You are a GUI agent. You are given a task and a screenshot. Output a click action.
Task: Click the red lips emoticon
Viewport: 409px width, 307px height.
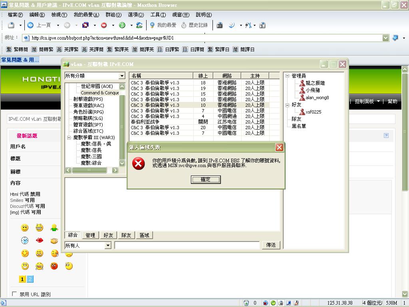tap(40, 241)
